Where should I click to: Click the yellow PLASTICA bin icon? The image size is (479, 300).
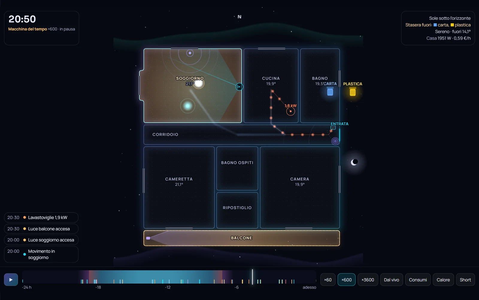pos(353,92)
